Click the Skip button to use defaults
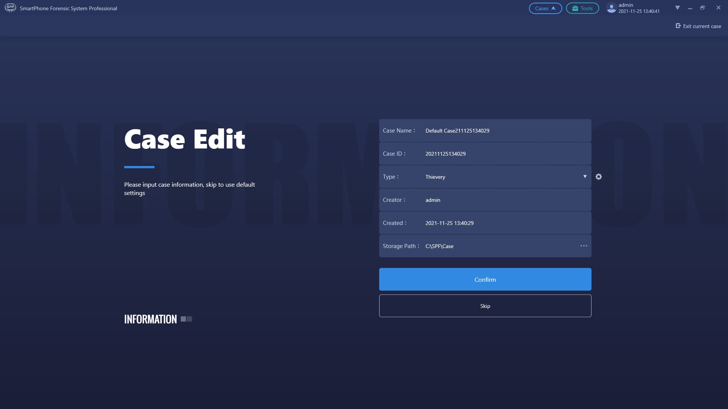 coord(485,305)
